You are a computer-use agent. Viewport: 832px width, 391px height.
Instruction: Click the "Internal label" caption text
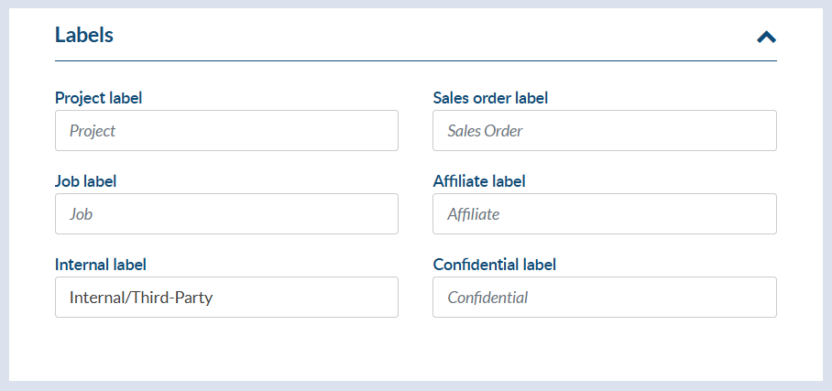[101, 265]
